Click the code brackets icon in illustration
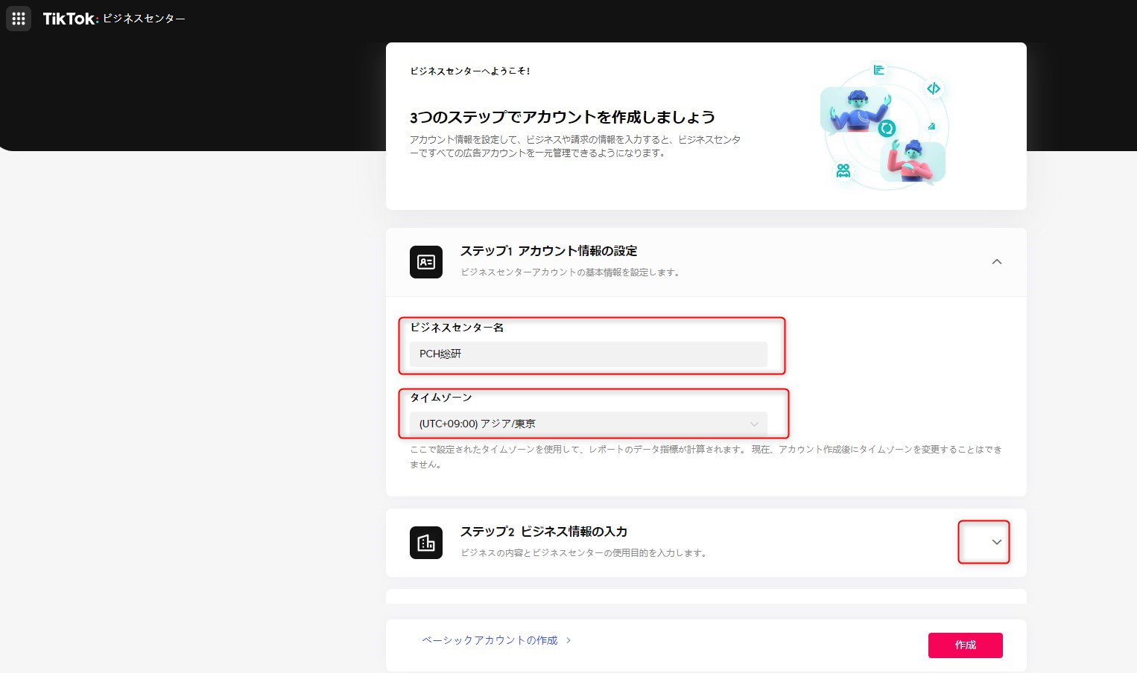 click(933, 89)
